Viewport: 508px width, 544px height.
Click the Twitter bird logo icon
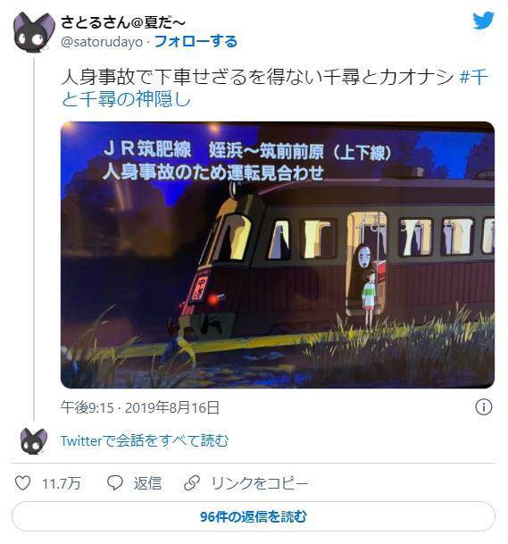(483, 21)
